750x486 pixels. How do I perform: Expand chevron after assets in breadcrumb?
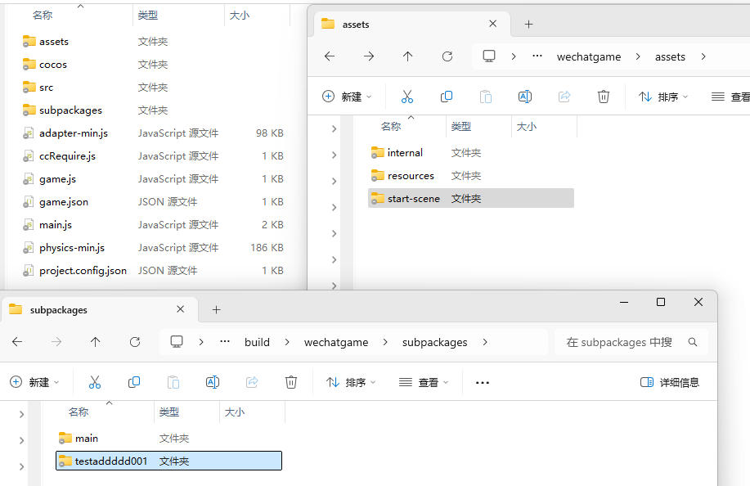pos(703,56)
